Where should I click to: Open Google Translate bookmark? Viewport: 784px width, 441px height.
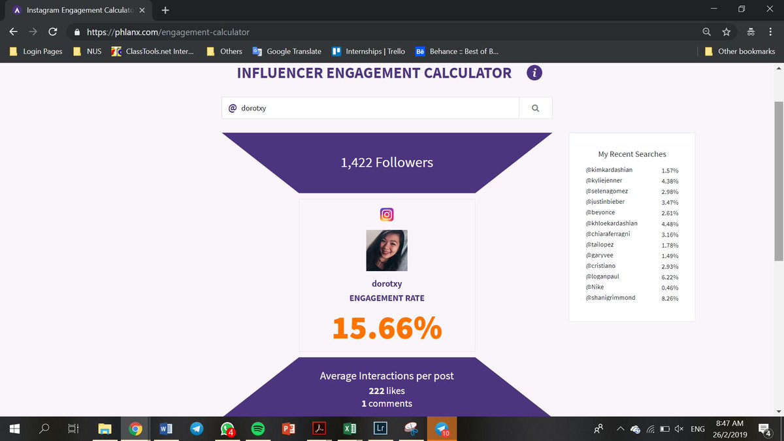click(287, 51)
